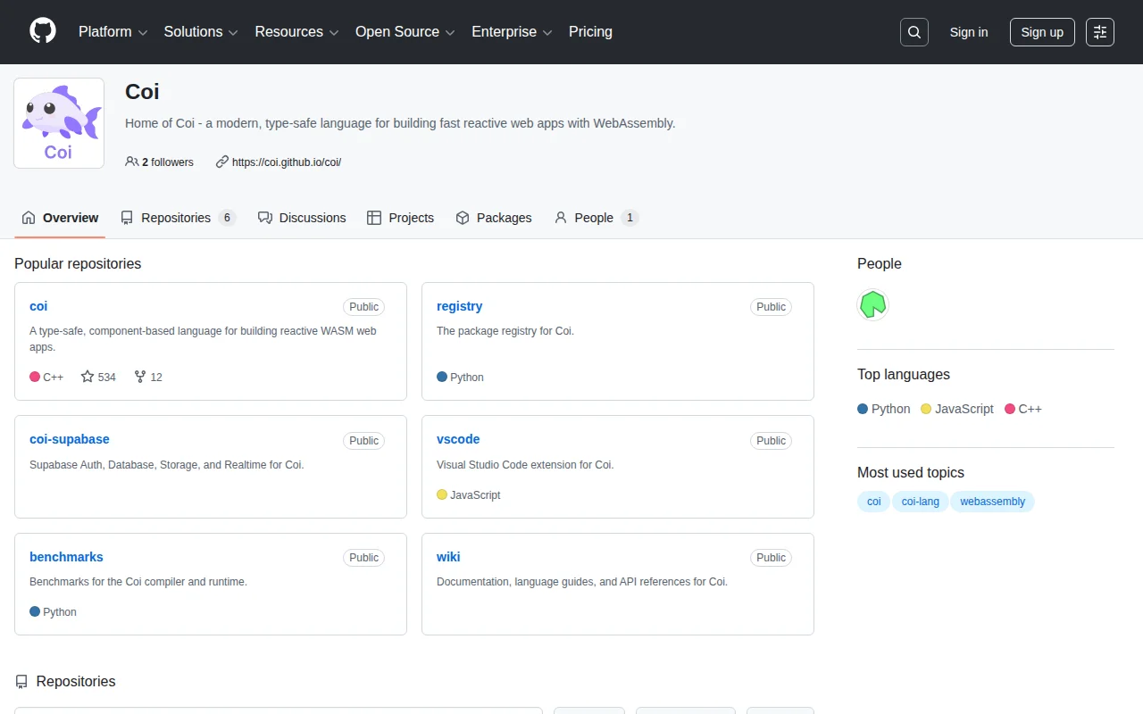The image size is (1143, 714).
Task: Expand the Solutions menu
Action: 201,31
